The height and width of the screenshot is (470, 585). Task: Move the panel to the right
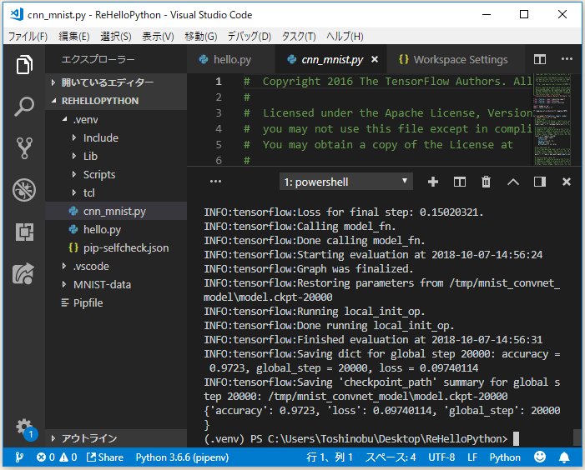[539, 182]
